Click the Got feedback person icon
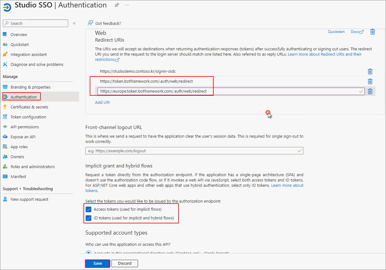386x270 pixels. point(90,23)
